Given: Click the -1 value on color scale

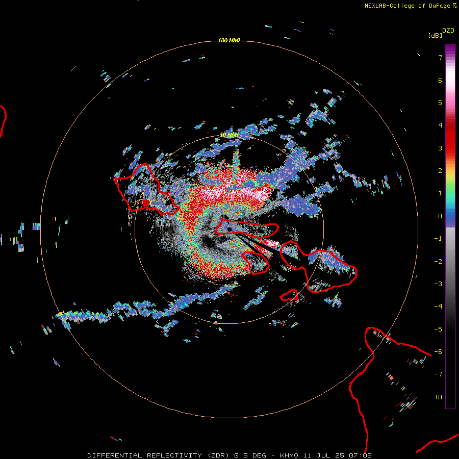Looking at the screenshot, I should click(x=438, y=239).
